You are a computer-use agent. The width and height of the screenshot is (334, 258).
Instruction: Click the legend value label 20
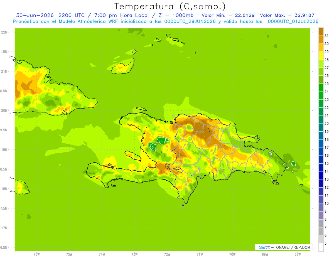pyautogui.click(x=327, y=124)
